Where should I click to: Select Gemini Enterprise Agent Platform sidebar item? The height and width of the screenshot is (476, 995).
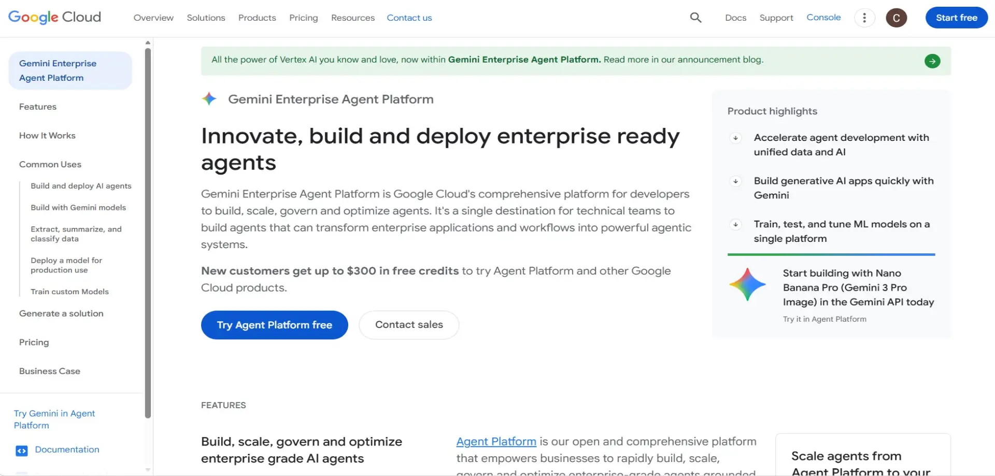[70, 70]
